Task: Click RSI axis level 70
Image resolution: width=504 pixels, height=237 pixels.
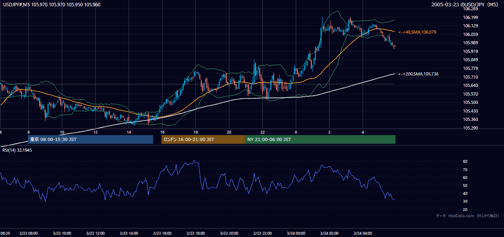Action: point(465,169)
